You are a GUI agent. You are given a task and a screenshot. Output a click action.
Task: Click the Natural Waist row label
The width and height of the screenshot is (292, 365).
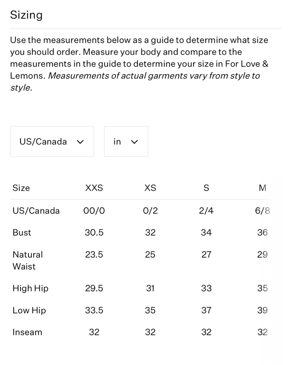[28, 260]
